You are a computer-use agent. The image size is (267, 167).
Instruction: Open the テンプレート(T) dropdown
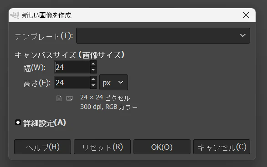click(163, 35)
